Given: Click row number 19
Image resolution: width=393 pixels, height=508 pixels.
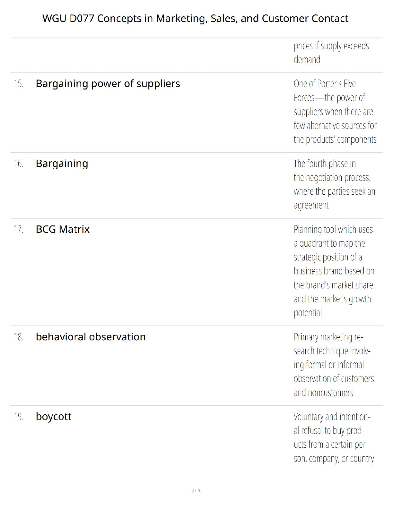Looking at the screenshot, I should (18, 417).
